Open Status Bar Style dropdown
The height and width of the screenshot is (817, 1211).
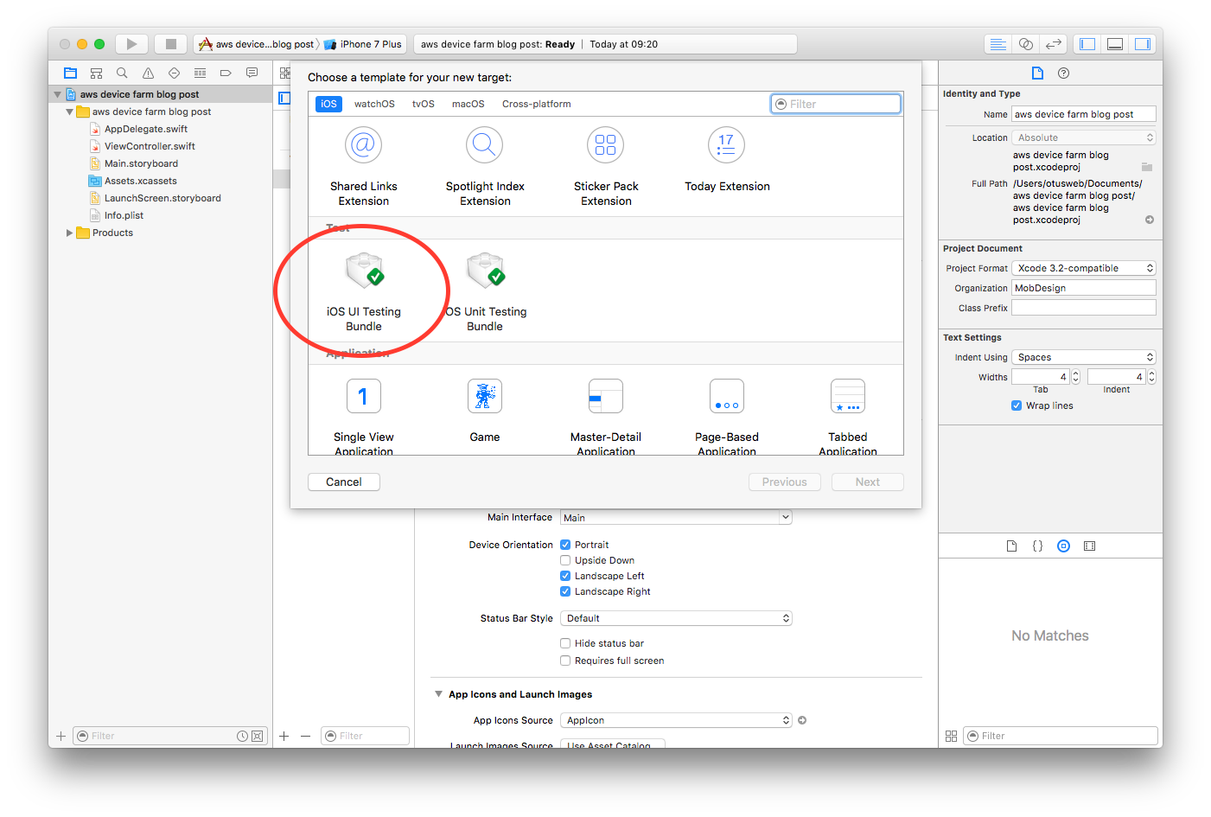pos(676,618)
